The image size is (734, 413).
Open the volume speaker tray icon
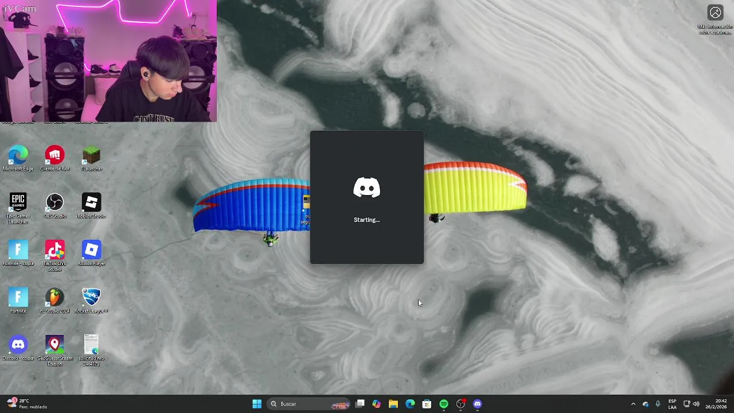tap(696, 404)
